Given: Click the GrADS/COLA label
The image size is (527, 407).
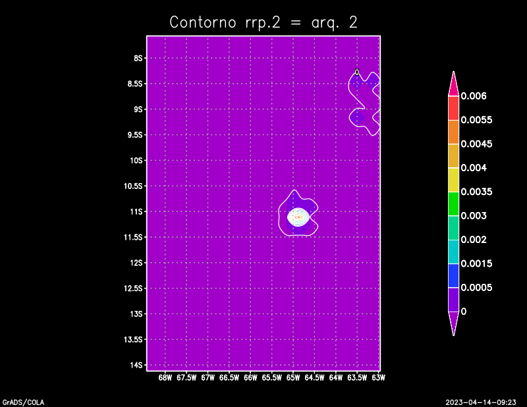Looking at the screenshot, I should 20,402.
